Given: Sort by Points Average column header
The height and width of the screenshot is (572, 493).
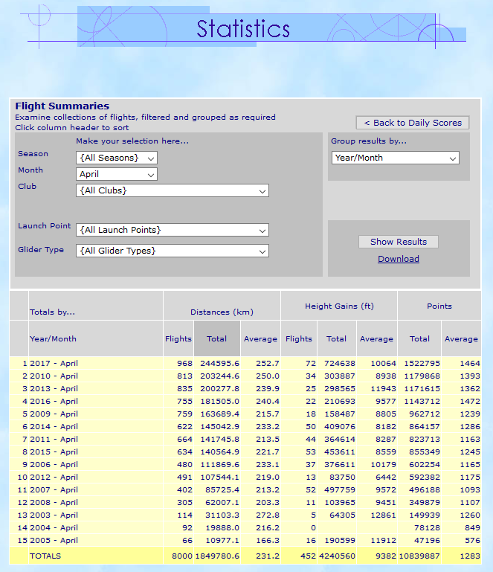Looking at the screenshot, I should tap(461, 338).
